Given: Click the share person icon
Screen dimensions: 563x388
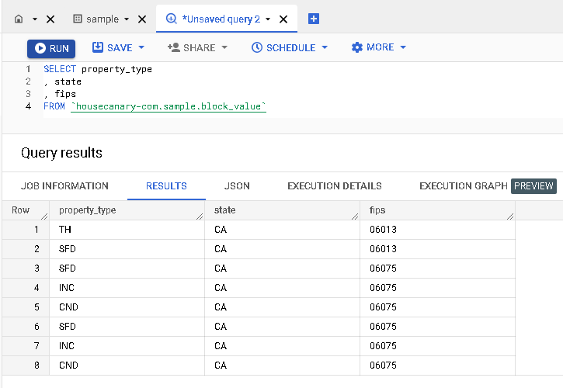Looking at the screenshot, I should pyautogui.click(x=174, y=47).
